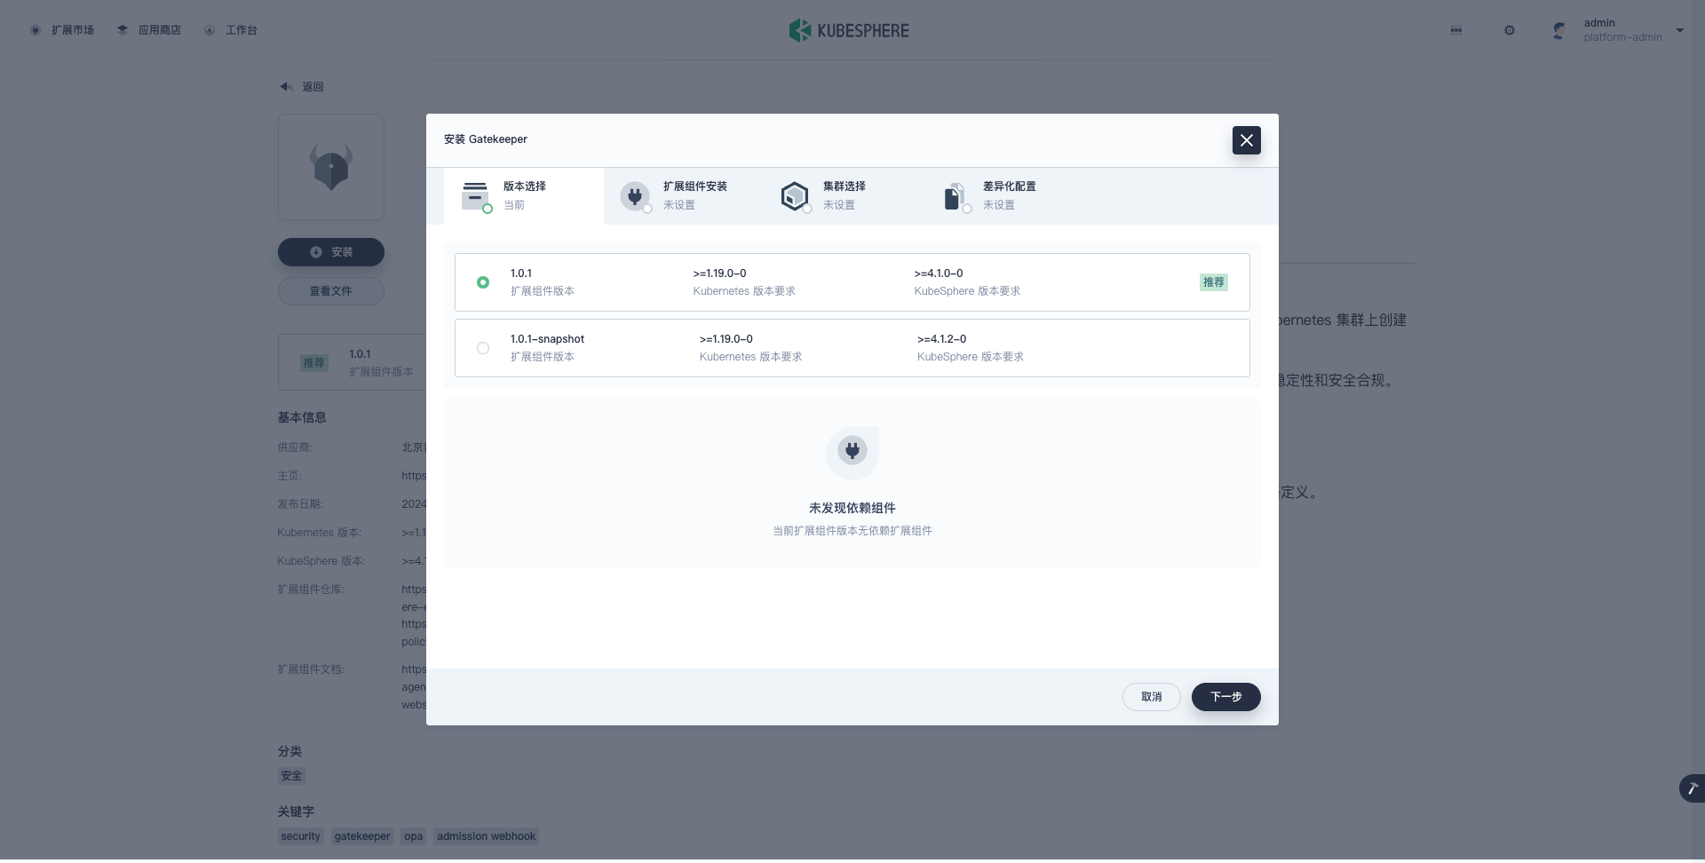Screen dimensions: 1705x863
Task: Click the KubeSphere logo
Action: coord(849,30)
